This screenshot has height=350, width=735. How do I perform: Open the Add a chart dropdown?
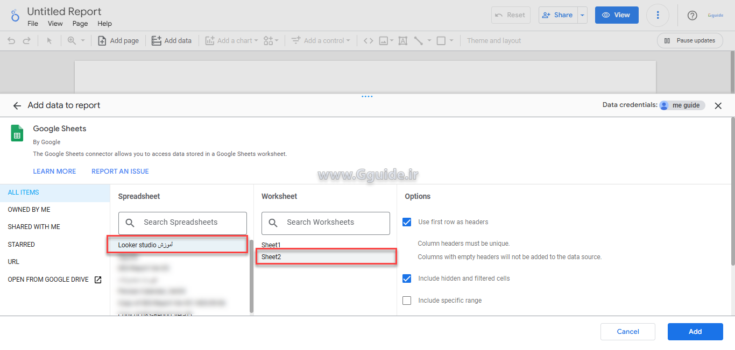[257, 40]
